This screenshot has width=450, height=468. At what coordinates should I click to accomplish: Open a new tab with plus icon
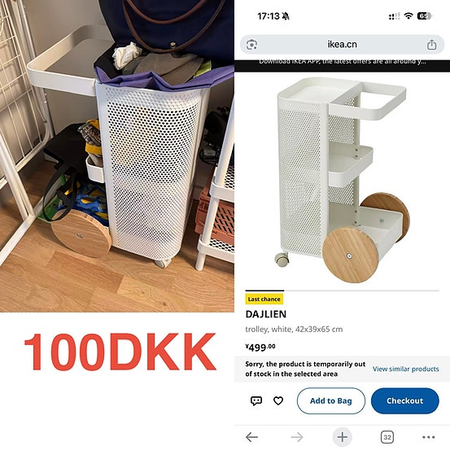[343, 437]
